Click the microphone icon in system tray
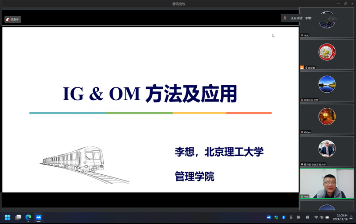This screenshot has width=356, height=224. [291, 217]
